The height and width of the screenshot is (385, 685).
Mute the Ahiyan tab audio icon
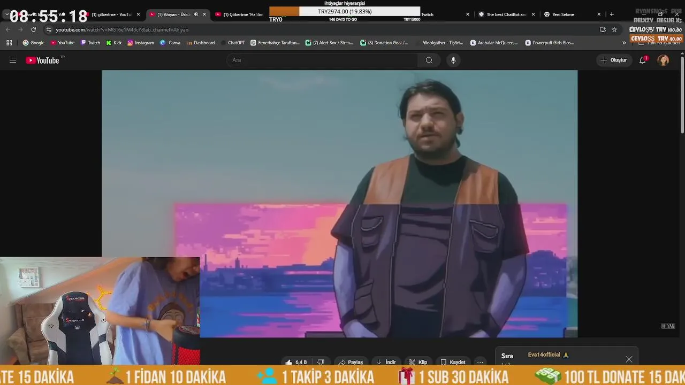[195, 14]
